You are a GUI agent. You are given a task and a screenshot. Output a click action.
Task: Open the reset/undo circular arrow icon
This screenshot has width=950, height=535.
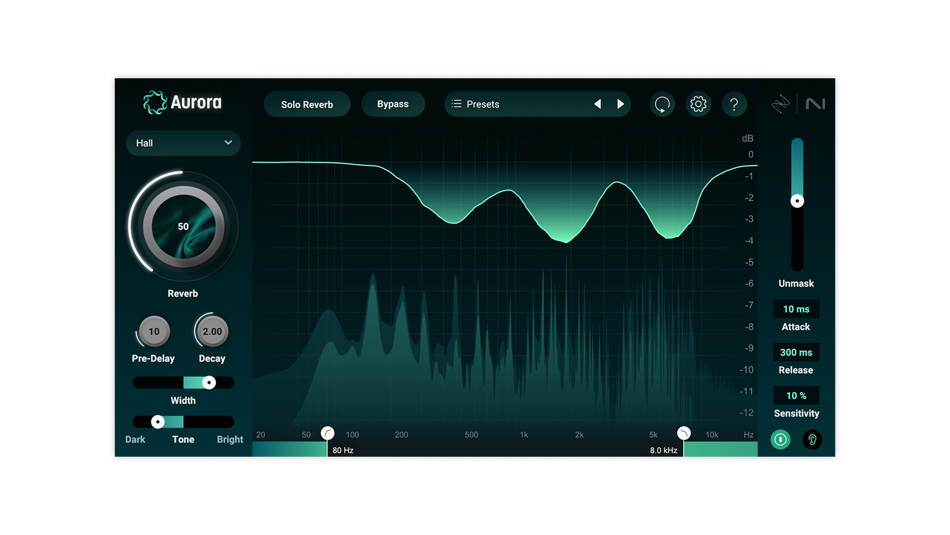(662, 104)
